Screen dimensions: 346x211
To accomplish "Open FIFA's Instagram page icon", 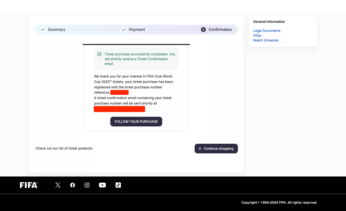I will pyautogui.click(x=87, y=185).
